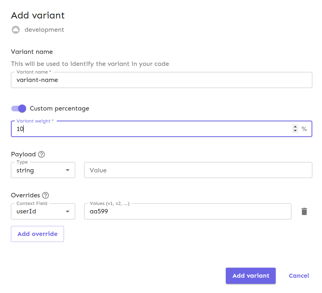Delete the userId override with the trash icon
Image resolution: width=322 pixels, height=293 pixels.
304,211
